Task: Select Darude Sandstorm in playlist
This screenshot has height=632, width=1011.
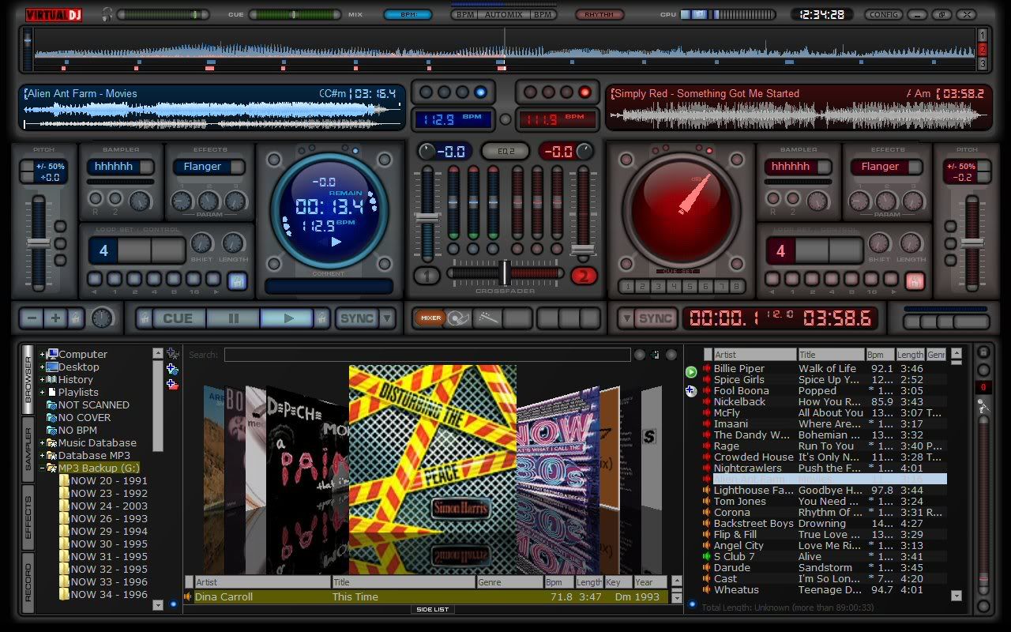Action: point(826,567)
